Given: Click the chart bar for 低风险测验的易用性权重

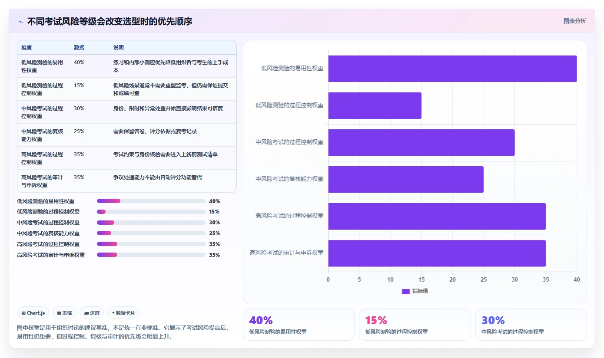Looking at the screenshot, I should pos(452,69).
